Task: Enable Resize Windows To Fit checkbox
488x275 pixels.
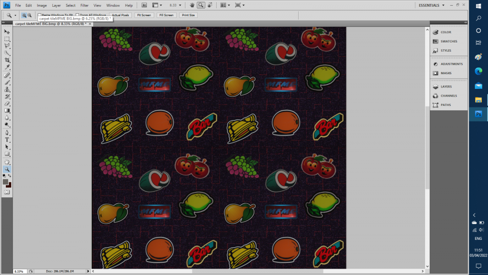Action: tap(40, 15)
